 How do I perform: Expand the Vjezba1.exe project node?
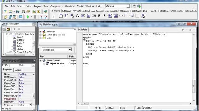coord(44,64)
